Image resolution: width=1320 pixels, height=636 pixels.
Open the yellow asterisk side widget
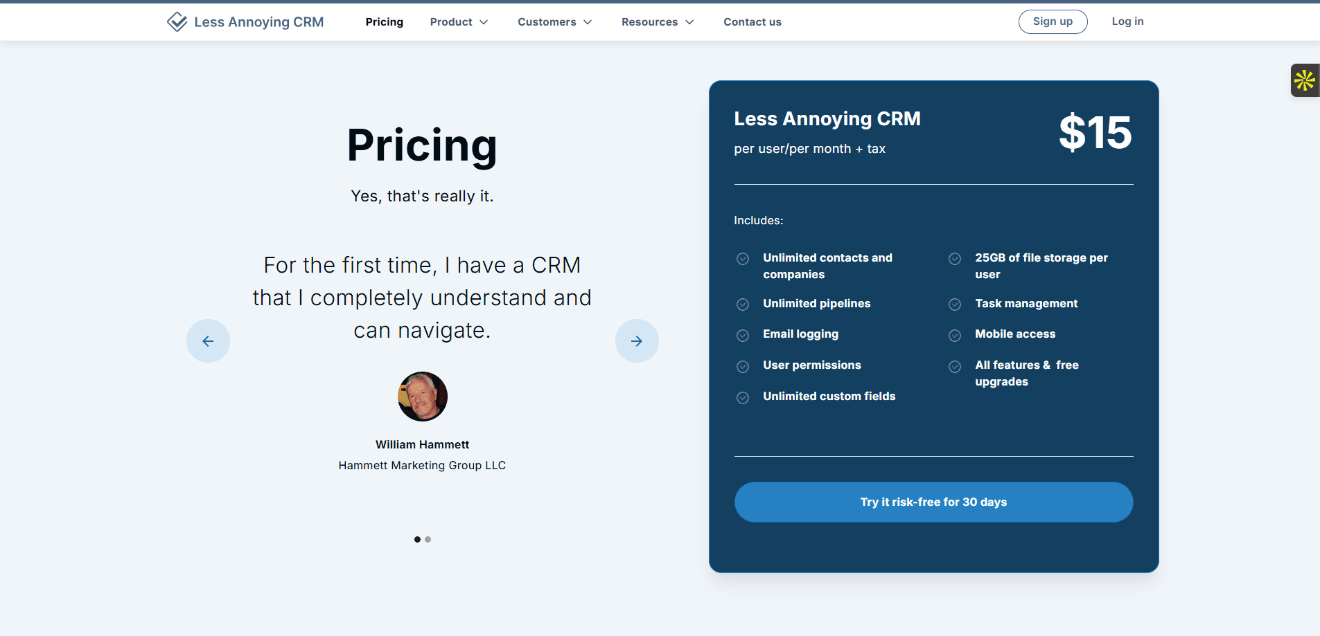click(1304, 80)
